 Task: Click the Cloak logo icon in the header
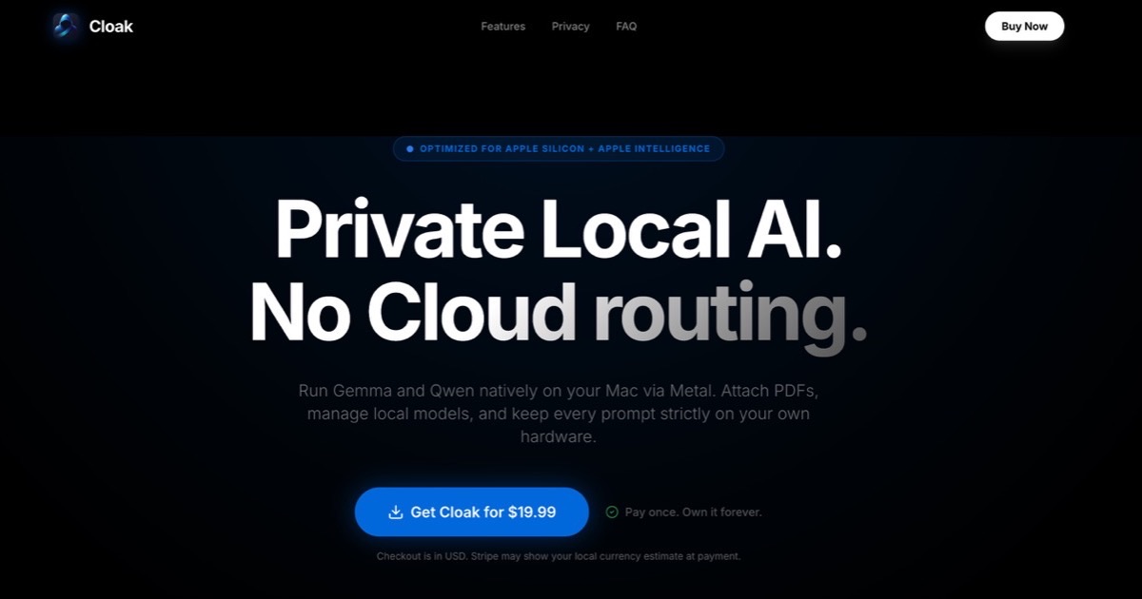click(x=65, y=26)
